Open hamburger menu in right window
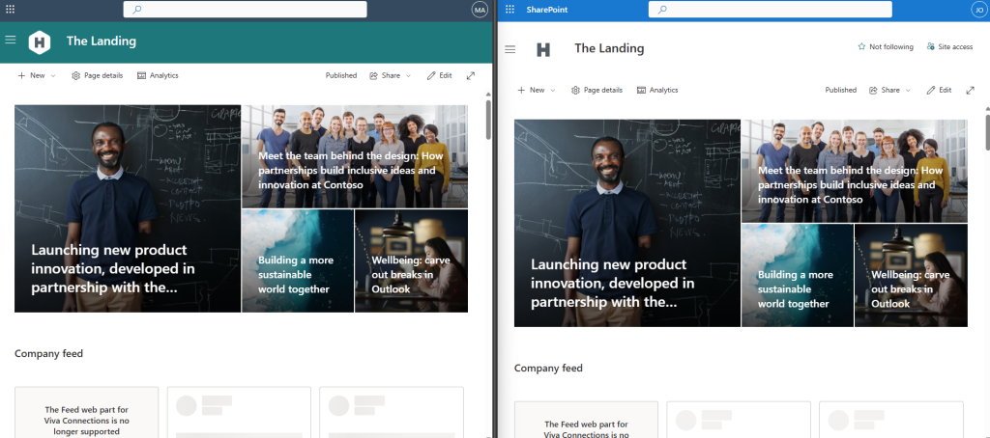The width and height of the screenshot is (990, 438). pos(510,49)
